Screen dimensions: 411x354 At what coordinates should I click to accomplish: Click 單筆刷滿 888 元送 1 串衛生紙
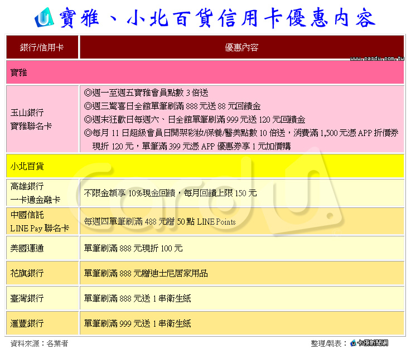[x=137, y=298]
